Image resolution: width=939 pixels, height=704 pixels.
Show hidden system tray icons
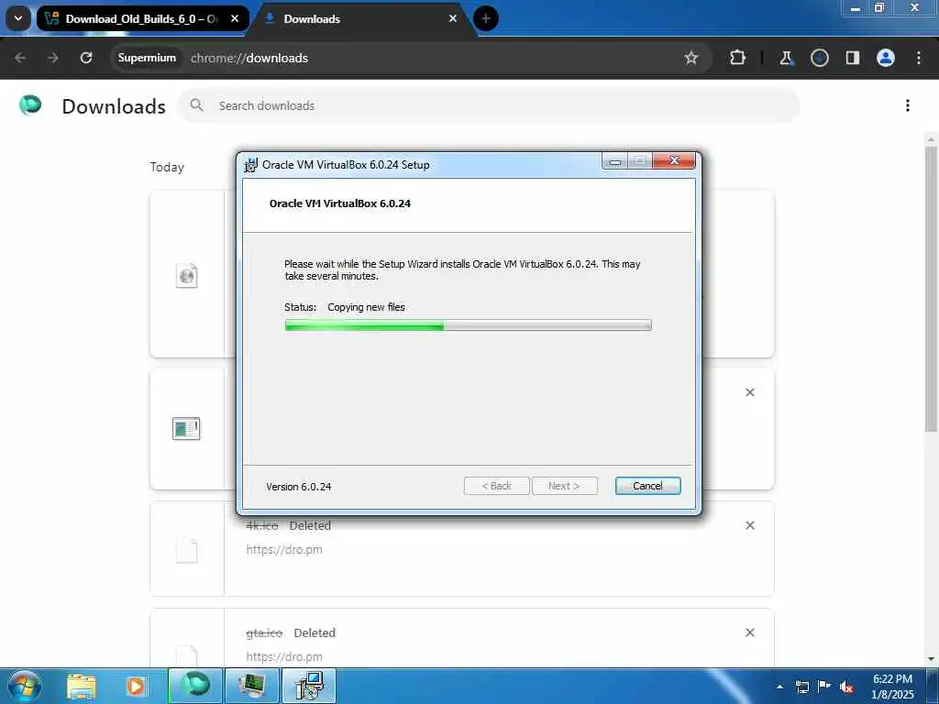tap(779, 687)
